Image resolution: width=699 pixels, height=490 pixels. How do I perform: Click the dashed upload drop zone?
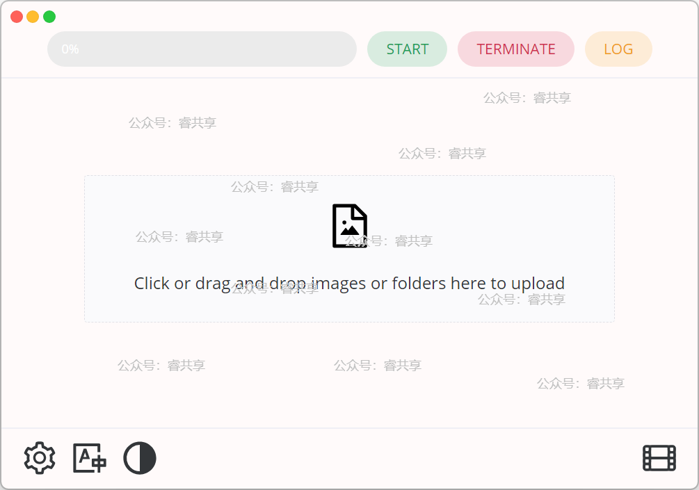[349, 249]
